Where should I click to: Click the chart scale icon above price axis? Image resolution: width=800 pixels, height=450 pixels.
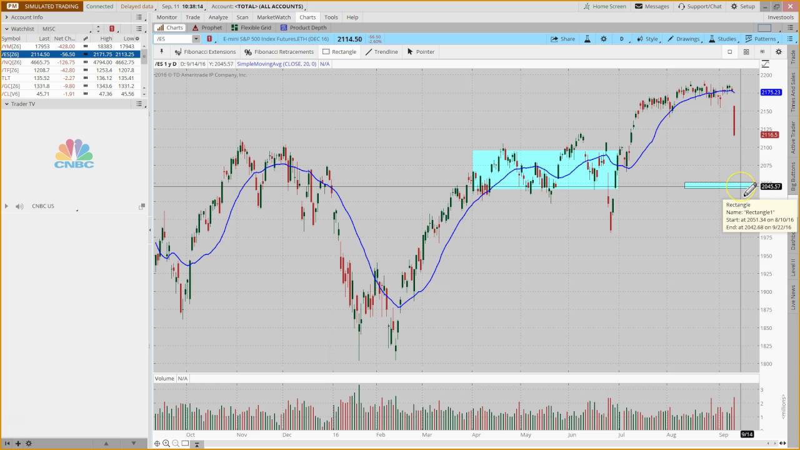pyautogui.click(x=766, y=64)
